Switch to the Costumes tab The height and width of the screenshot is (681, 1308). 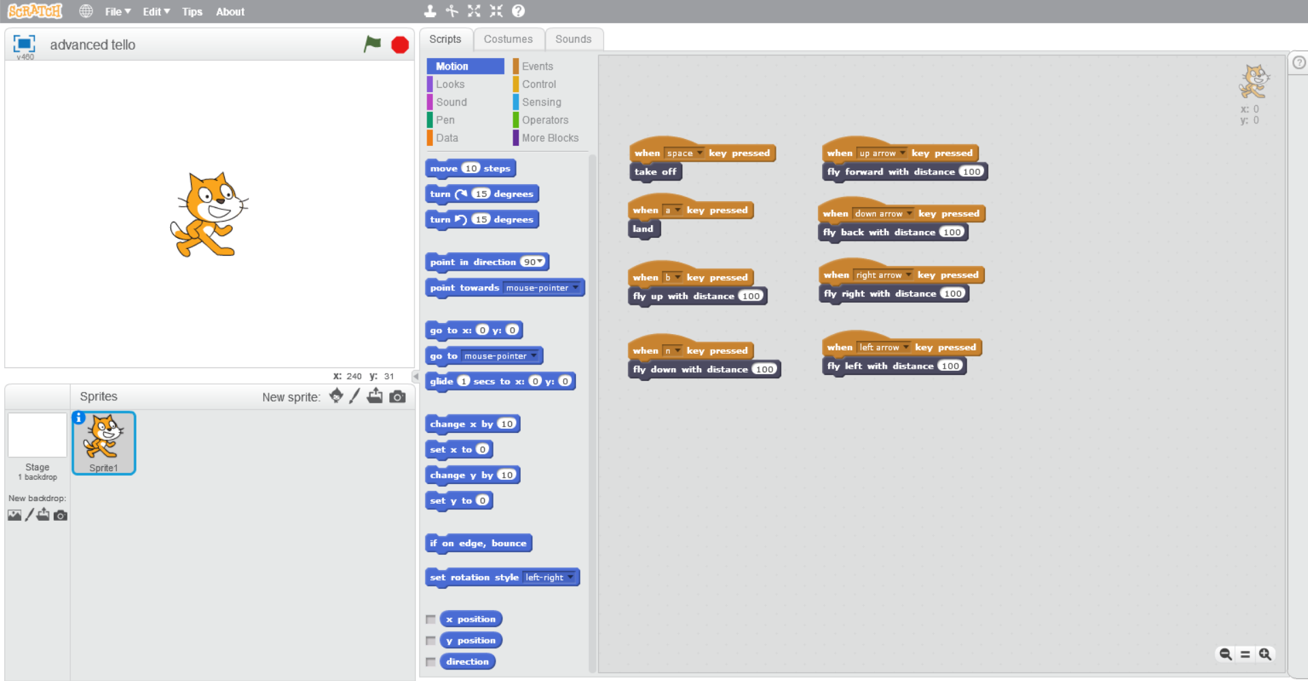point(508,39)
